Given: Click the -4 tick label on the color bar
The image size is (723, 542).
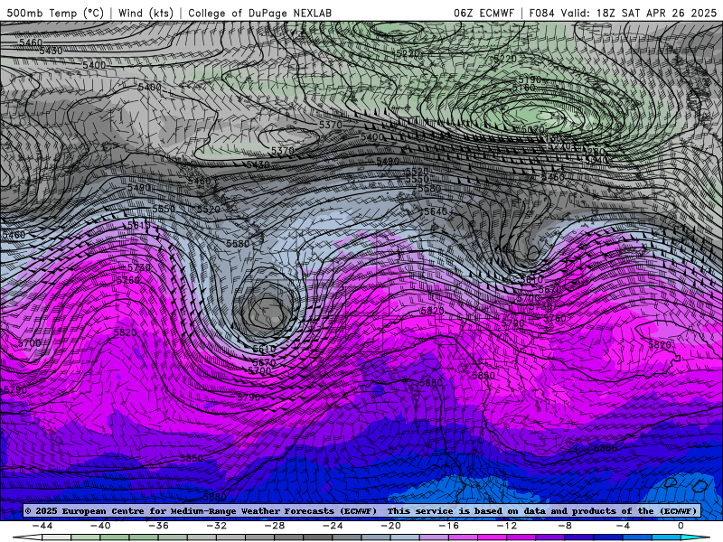Looking at the screenshot, I should (624, 526).
